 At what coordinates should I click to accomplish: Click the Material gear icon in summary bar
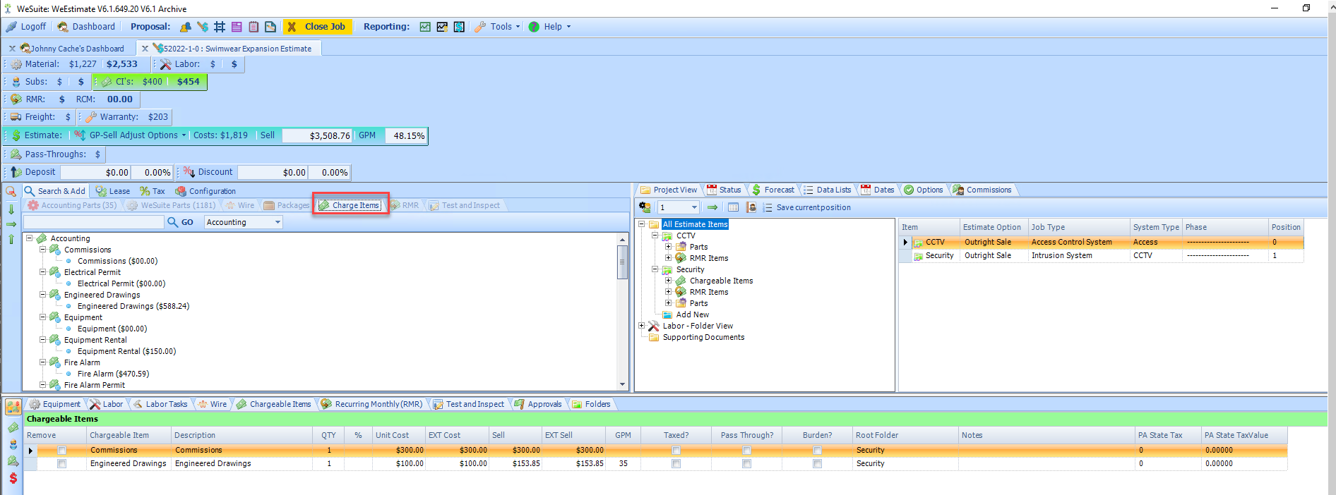[x=16, y=64]
